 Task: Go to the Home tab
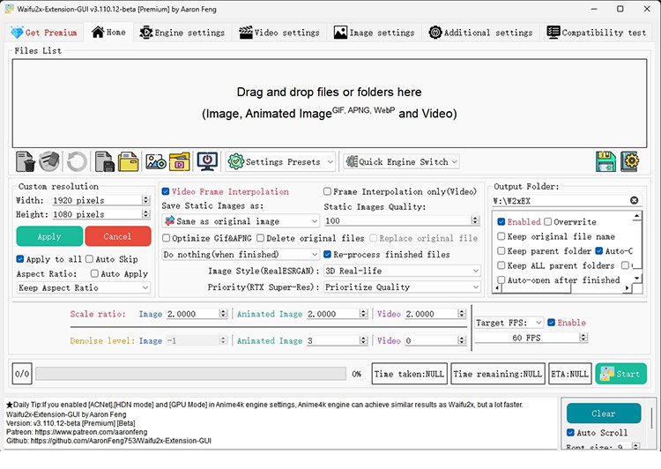[108, 32]
